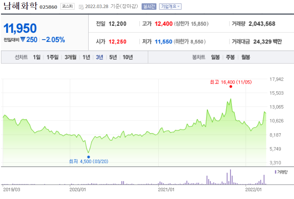Click the low price 11,550
This screenshot has width=294, height=199.
(163, 42)
